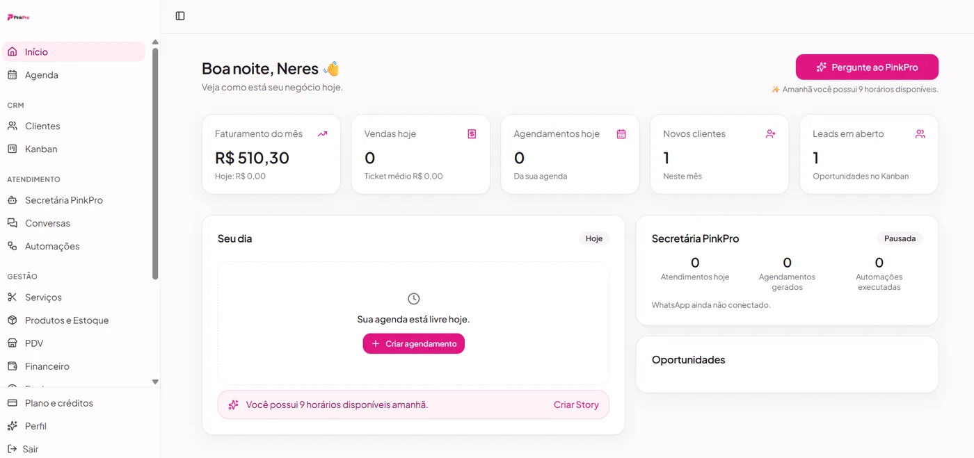Click the trending icon in Faturamento card
The image size is (974, 458).
(322, 134)
